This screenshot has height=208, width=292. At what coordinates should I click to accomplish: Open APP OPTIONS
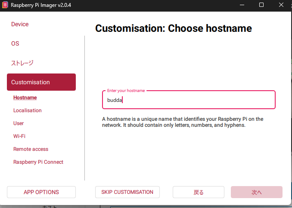coord(41,192)
